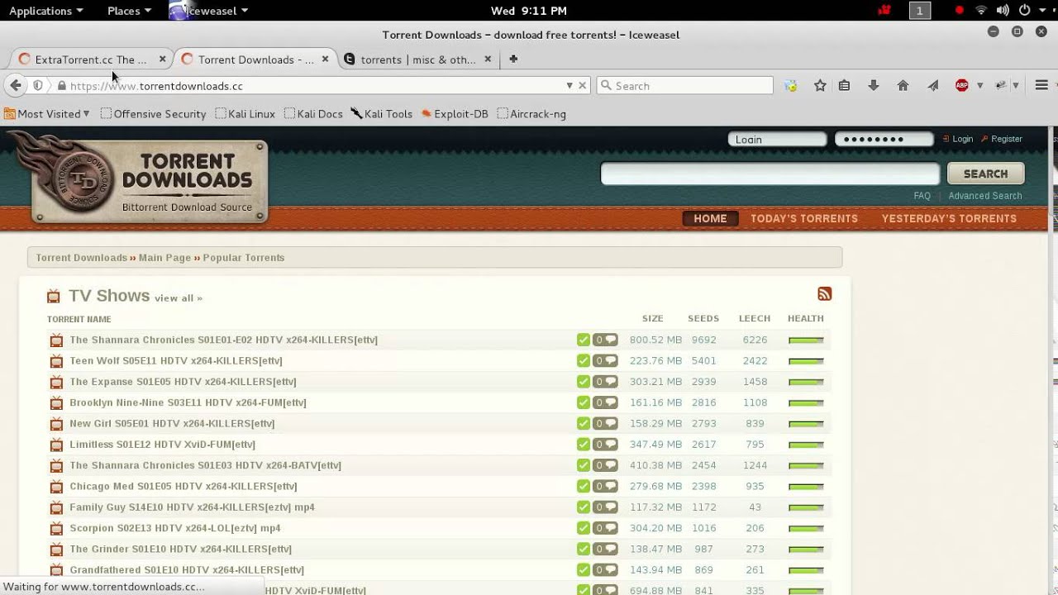
Task: Open the Iceweasel app menu dropdown
Action: point(208,11)
